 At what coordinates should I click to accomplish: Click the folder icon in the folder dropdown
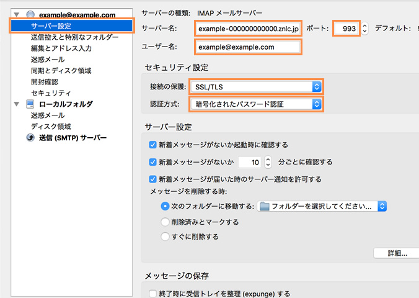[265, 207]
